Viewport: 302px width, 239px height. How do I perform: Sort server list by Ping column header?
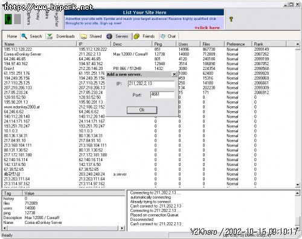(164, 44)
